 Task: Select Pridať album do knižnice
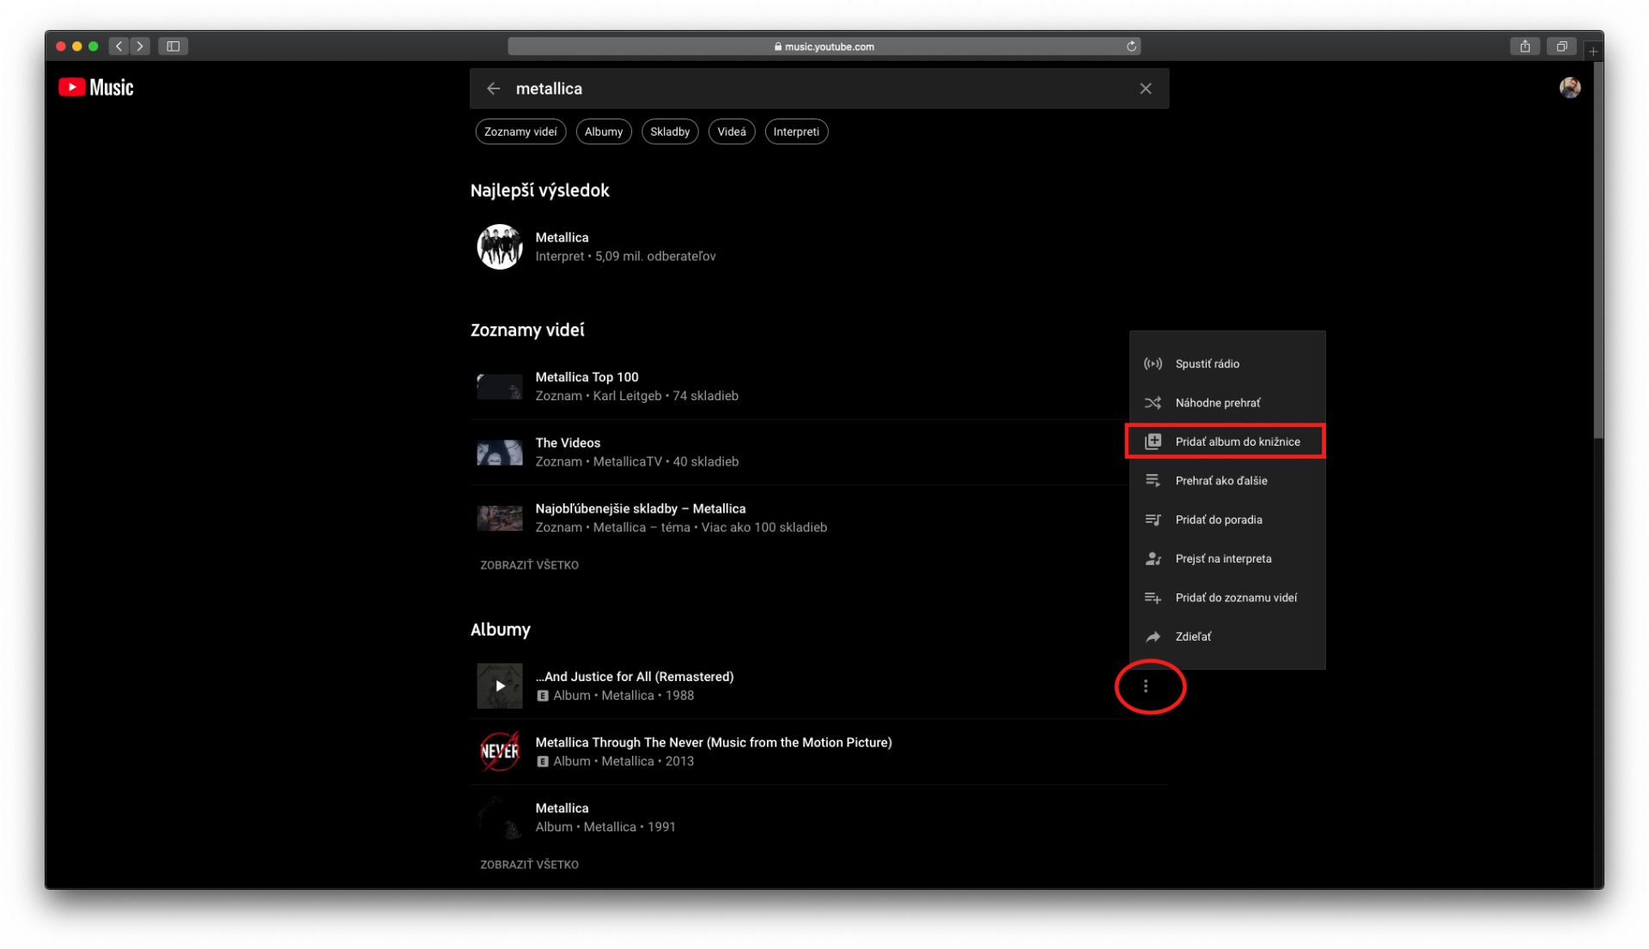(x=1227, y=441)
